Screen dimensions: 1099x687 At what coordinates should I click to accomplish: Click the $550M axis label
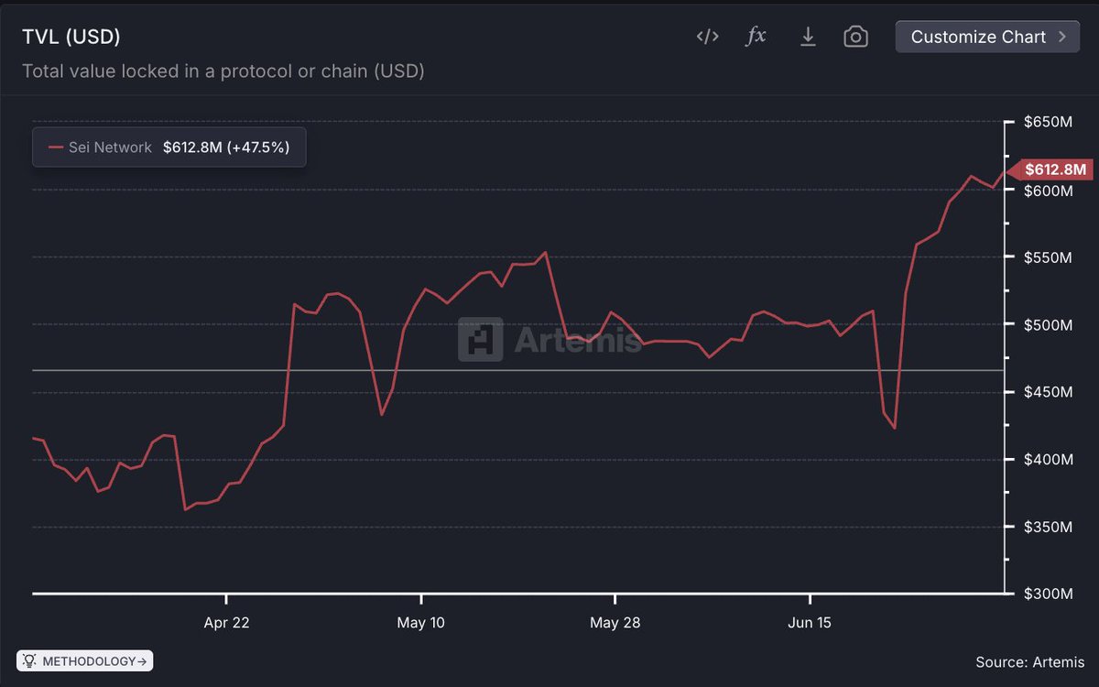(x=1049, y=257)
